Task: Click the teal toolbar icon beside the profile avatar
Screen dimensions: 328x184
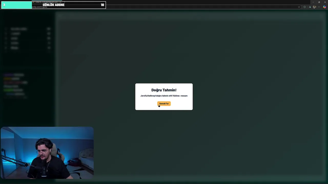Action: tap(310, 7)
